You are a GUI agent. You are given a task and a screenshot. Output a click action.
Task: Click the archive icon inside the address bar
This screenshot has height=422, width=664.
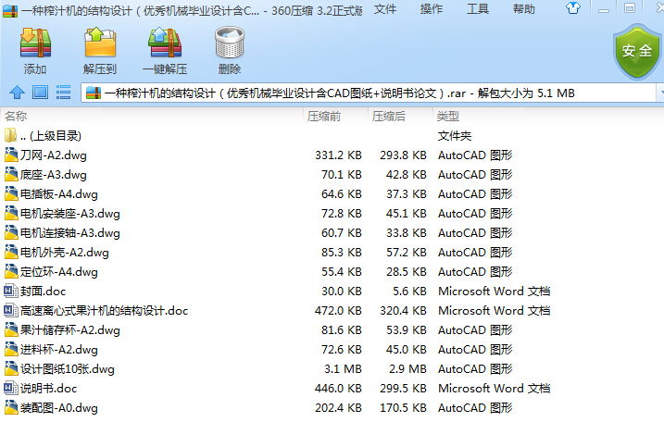(94, 93)
